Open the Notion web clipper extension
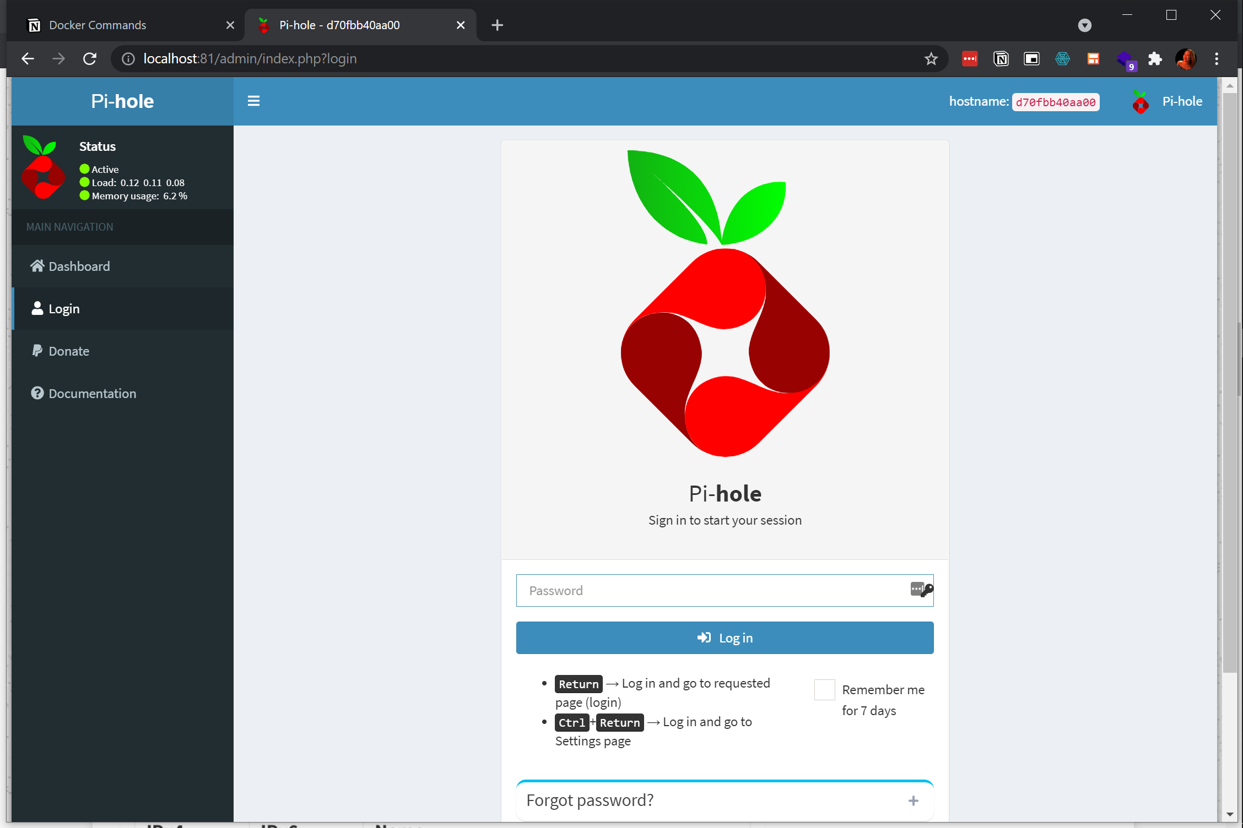The height and width of the screenshot is (828, 1243). pyautogui.click(x=1001, y=59)
